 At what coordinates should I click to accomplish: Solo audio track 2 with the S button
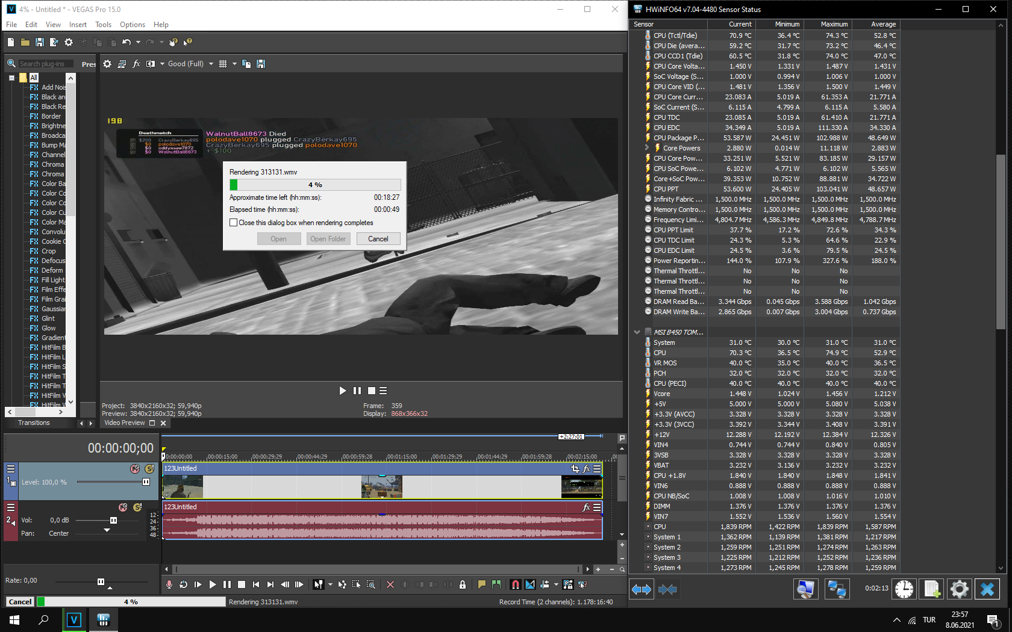[x=137, y=507]
